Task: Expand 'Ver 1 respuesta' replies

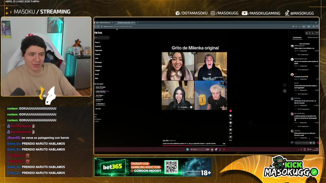Action: [x=303, y=94]
